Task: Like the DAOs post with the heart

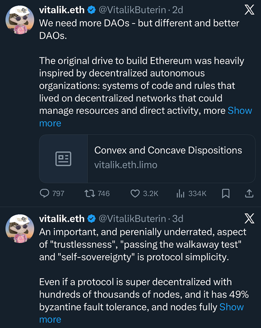Action: 135,194
